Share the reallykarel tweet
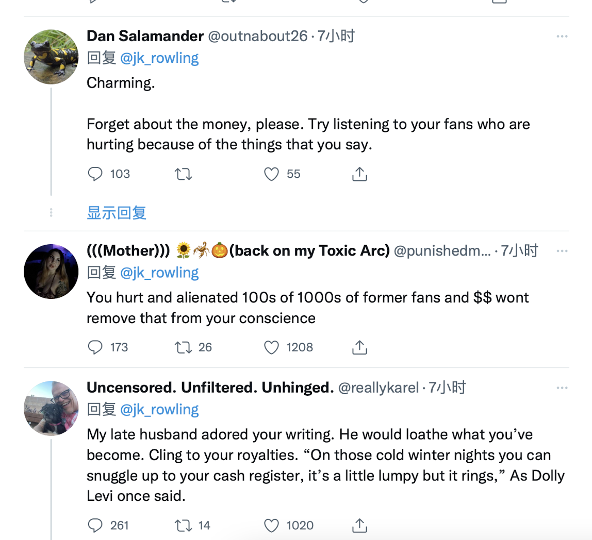Viewport: 592px width, 540px height. tap(359, 525)
